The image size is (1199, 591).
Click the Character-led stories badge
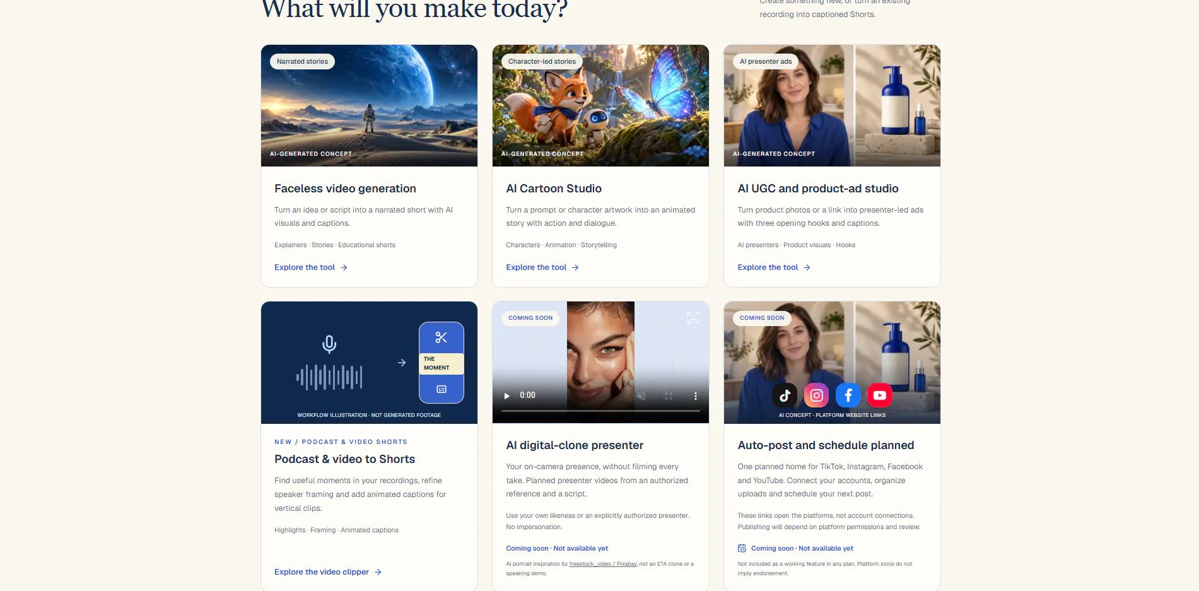coord(542,62)
